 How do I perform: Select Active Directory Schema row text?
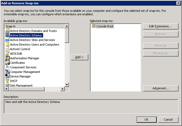pos(26,35)
